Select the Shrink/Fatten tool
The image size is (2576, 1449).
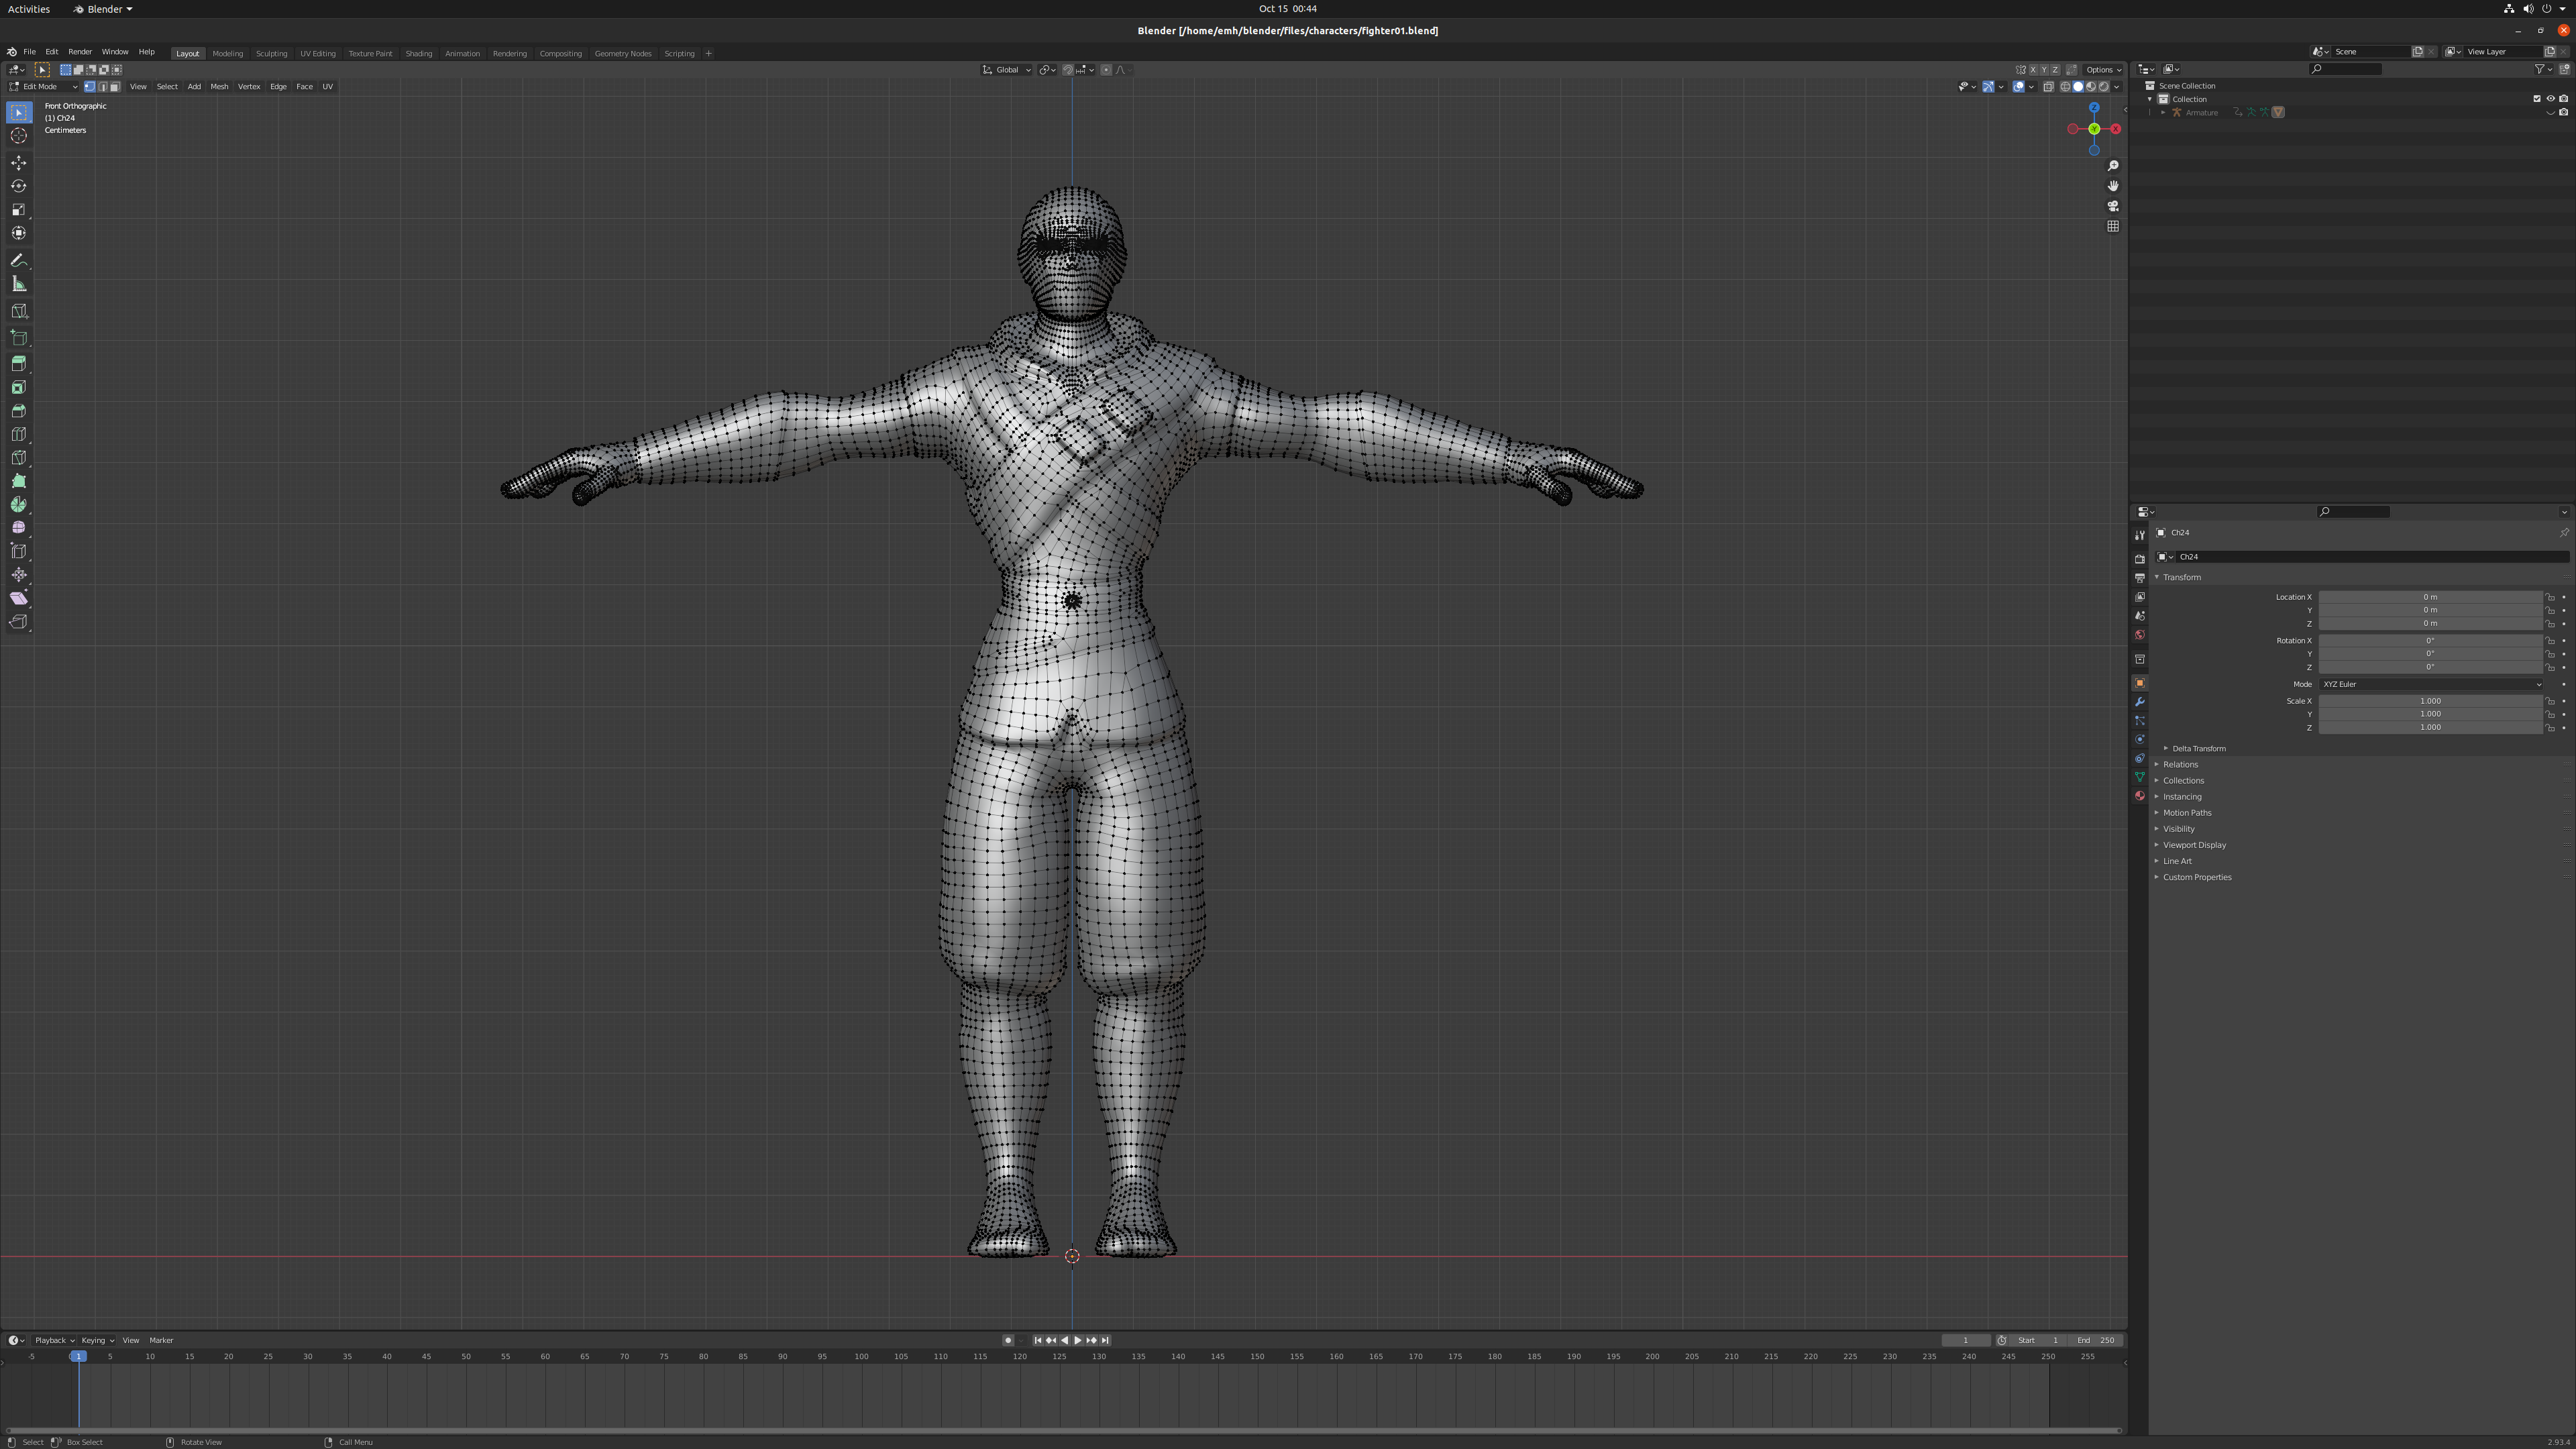pos(19,575)
